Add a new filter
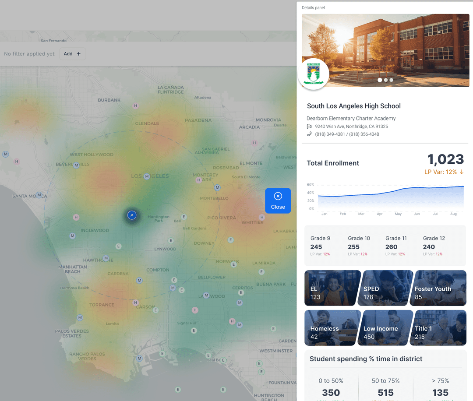This screenshot has height=401, width=473. (x=72, y=54)
